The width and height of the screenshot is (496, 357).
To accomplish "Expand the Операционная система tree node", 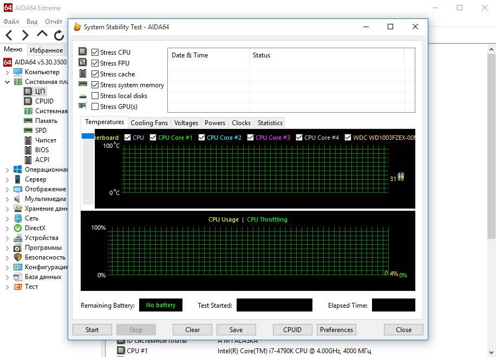I will [x=7, y=170].
